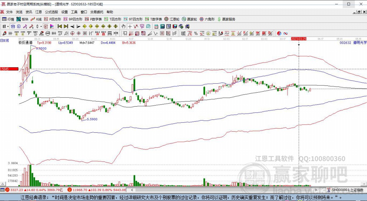This screenshot has width=367, height=201.
Task: Select the zigzag line tool
Action: (156, 33)
